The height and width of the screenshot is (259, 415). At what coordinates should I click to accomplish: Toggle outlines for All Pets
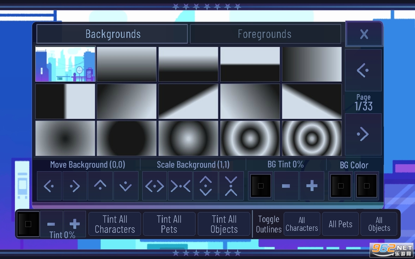340,224
